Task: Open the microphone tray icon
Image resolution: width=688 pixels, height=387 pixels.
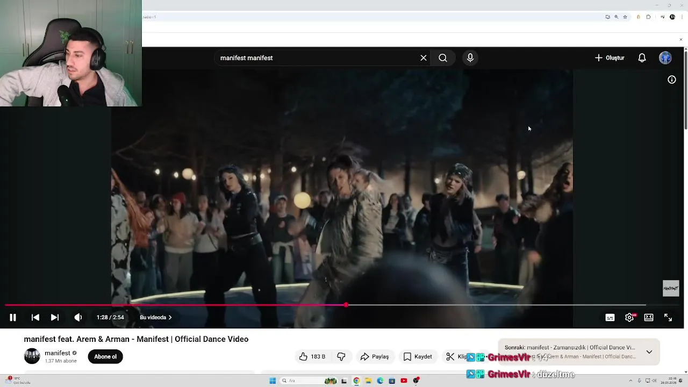Action: tap(639, 381)
